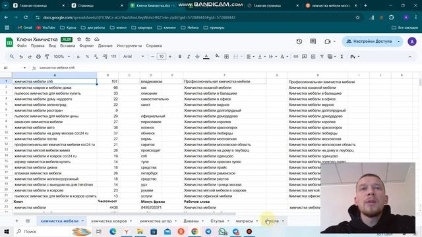The image size is (422, 237).
Task: Open version history clock icon
Action: [299, 41]
